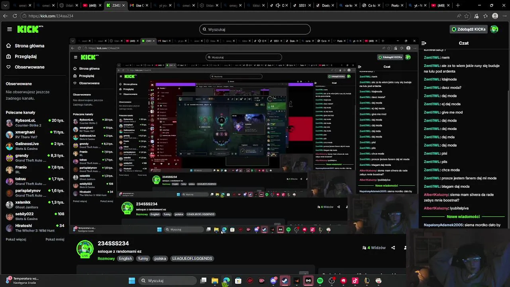Click the share icon next to 4 Widzów
Image resolution: width=510 pixels, height=287 pixels.
click(x=393, y=248)
